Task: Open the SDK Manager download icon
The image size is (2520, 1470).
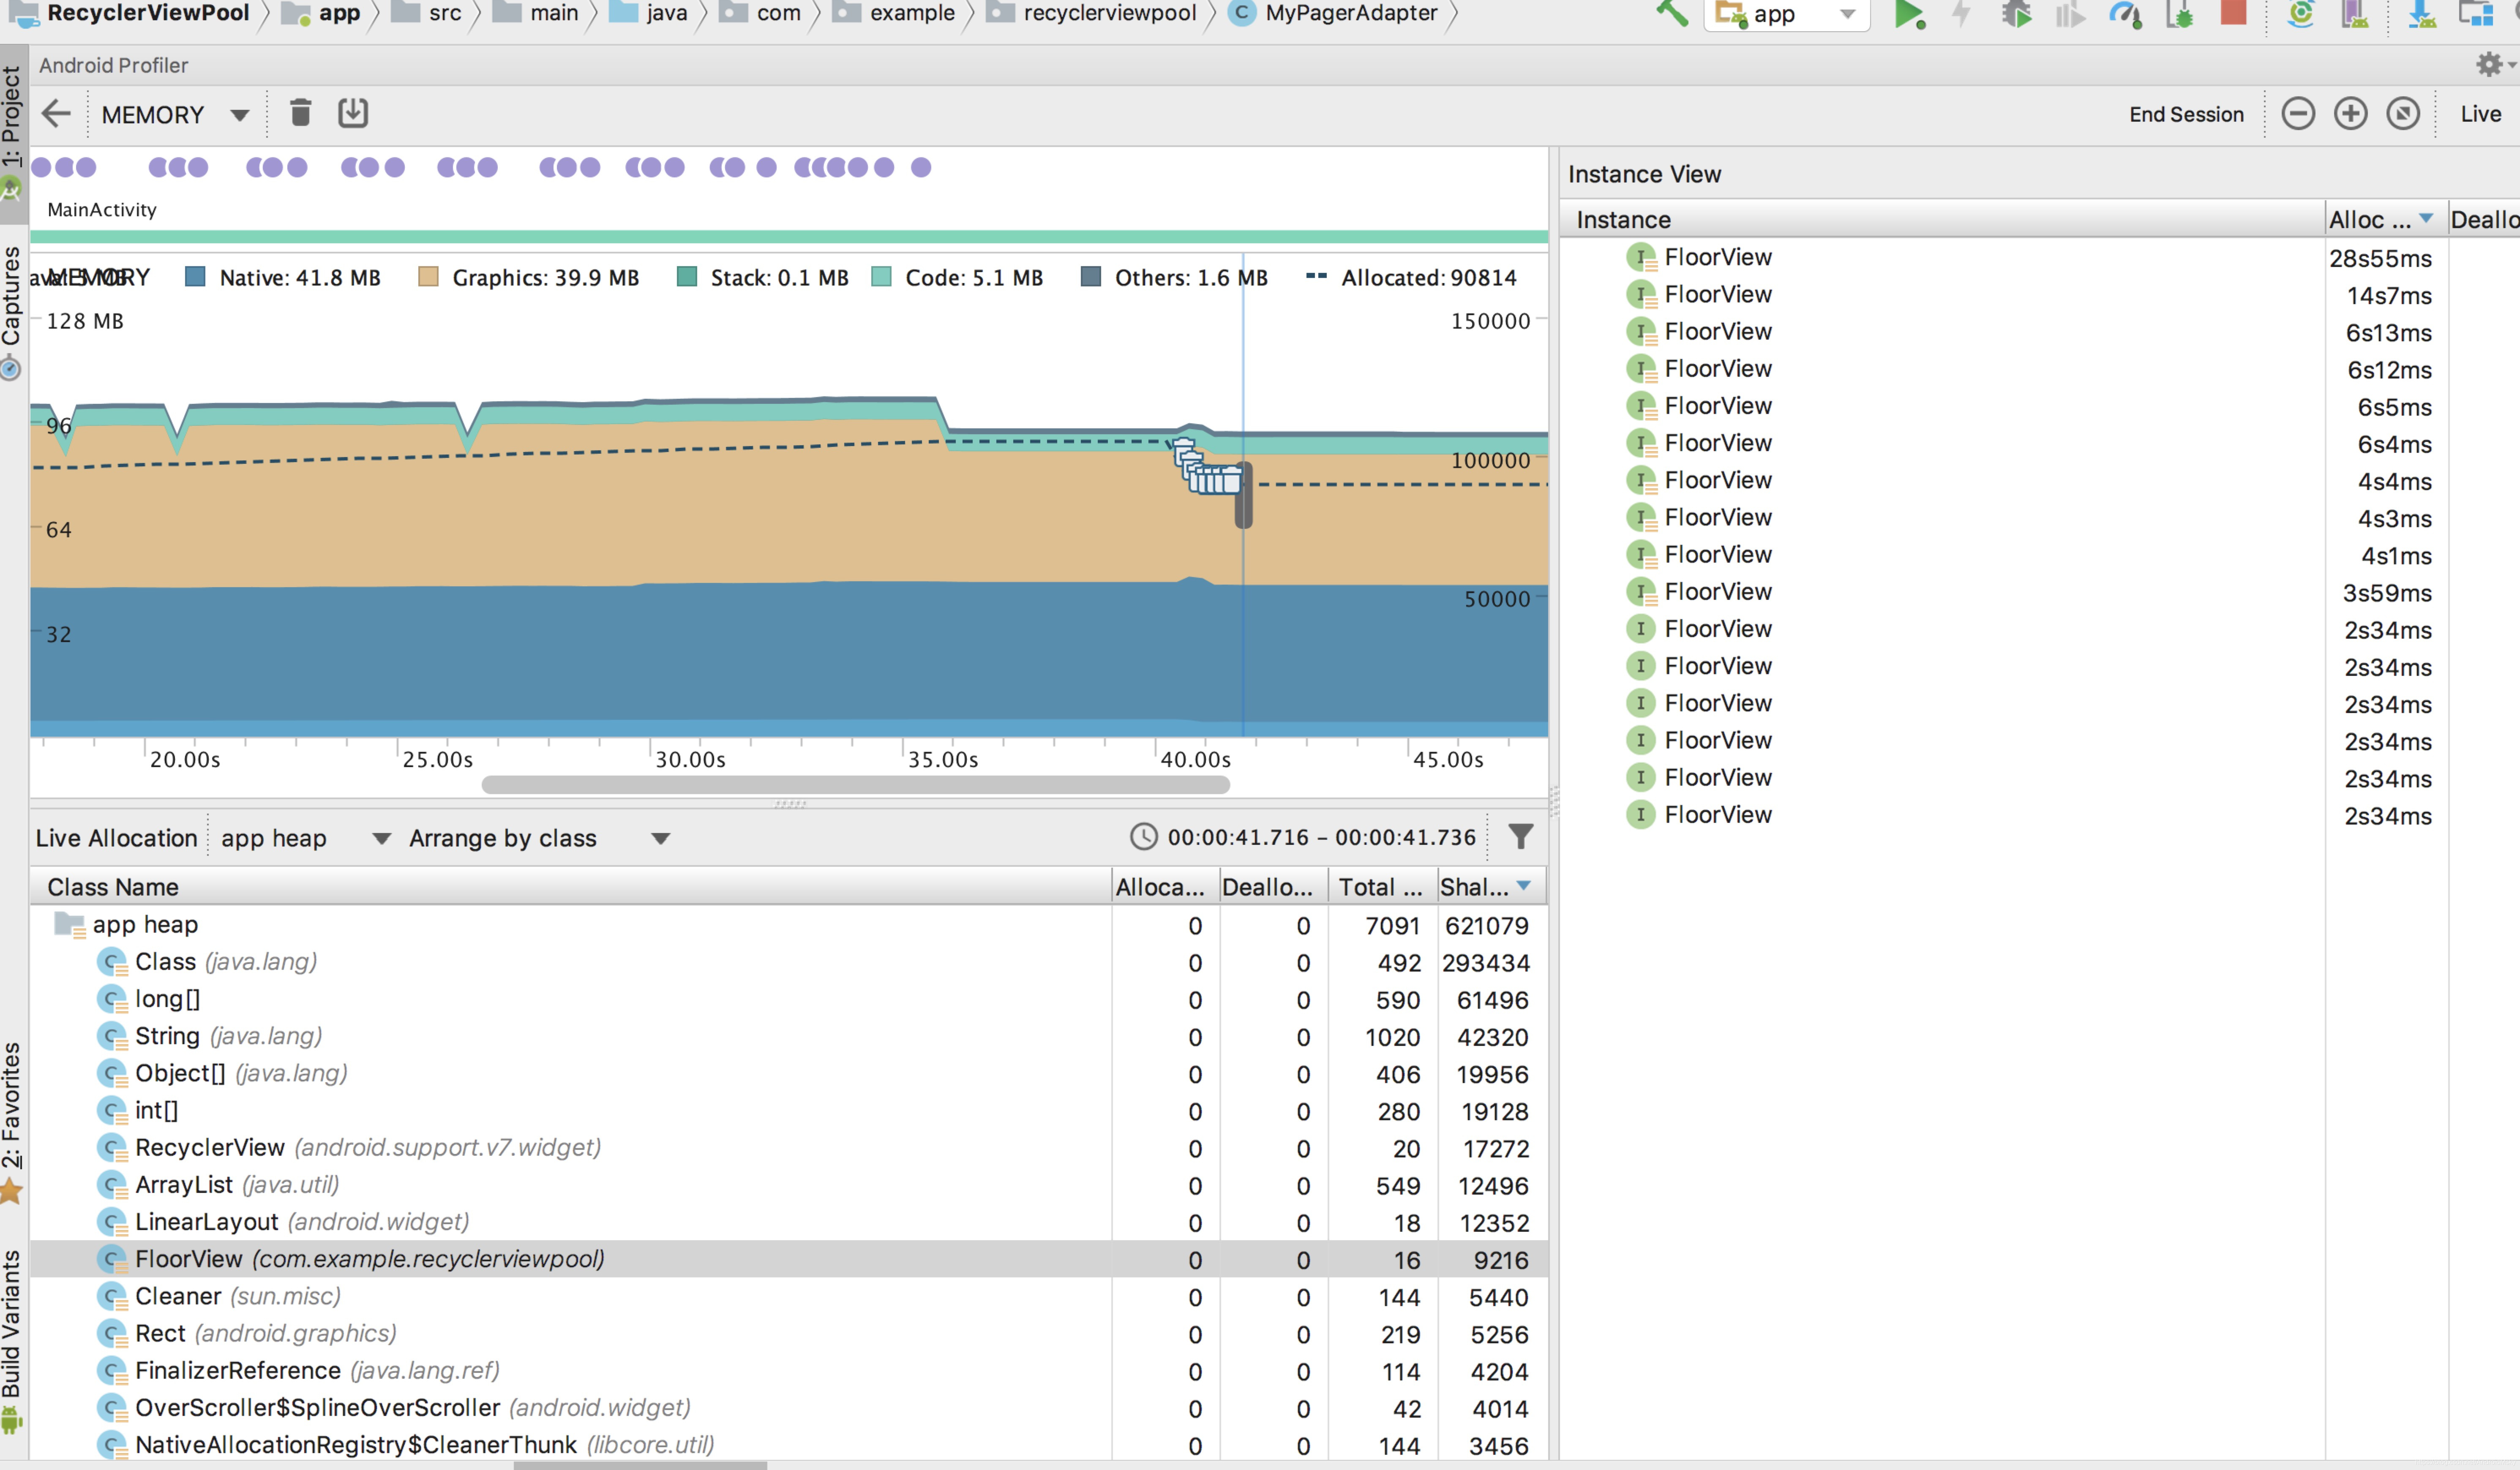Action: click(2421, 14)
